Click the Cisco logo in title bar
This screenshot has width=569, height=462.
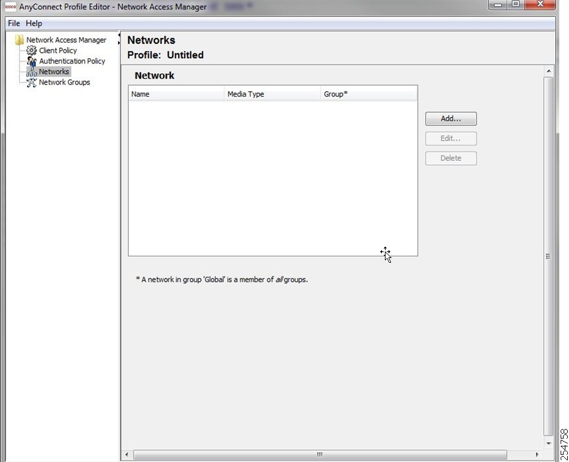click(10, 7)
